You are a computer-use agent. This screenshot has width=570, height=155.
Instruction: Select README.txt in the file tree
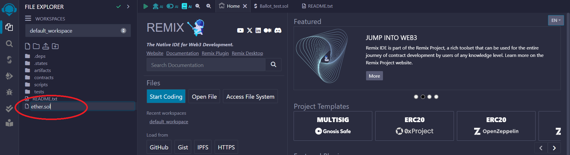pos(45,99)
